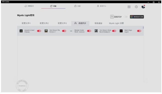Toggle Watch Dogs Legion sync

139,31
